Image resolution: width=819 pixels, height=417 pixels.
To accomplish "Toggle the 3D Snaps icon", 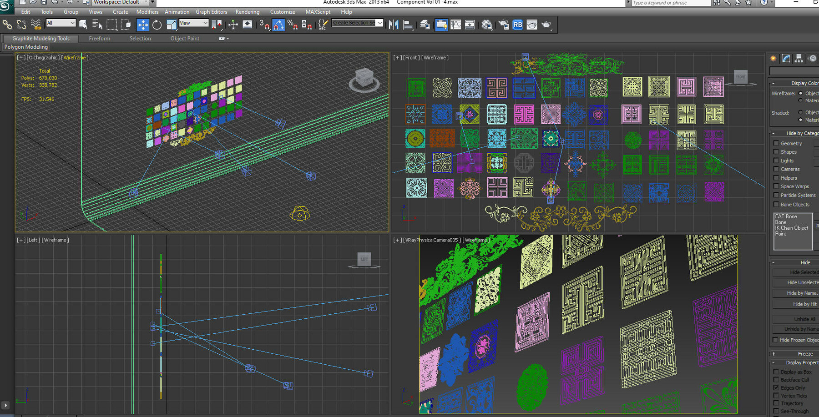I will (x=264, y=25).
